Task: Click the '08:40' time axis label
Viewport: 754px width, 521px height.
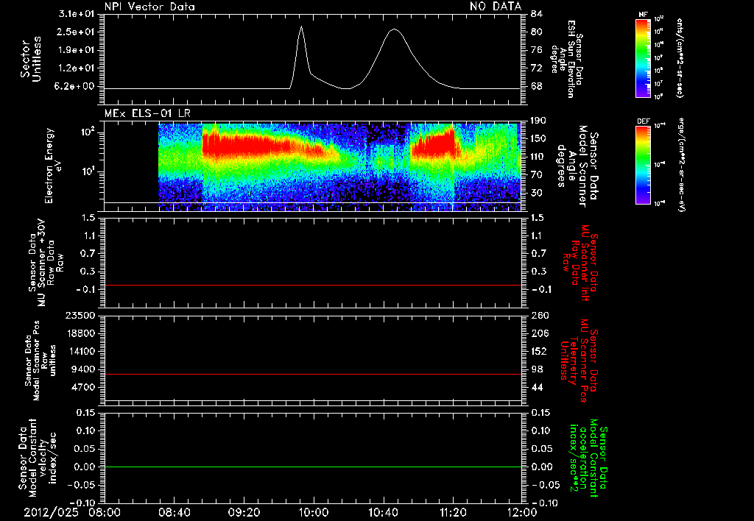Action: [x=173, y=513]
